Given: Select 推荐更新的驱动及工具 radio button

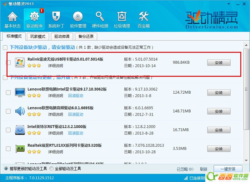Looking at the screenshot, I should point(6,169).
